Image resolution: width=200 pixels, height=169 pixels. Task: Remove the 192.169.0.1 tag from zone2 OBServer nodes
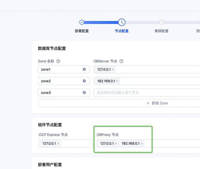click(x=117, y=81)
